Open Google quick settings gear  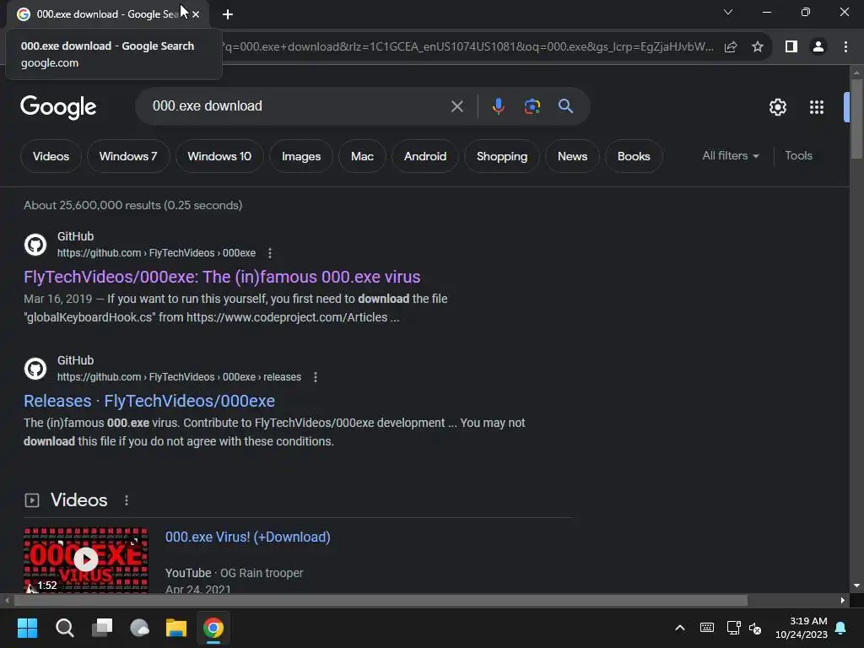tap(777, 107)
